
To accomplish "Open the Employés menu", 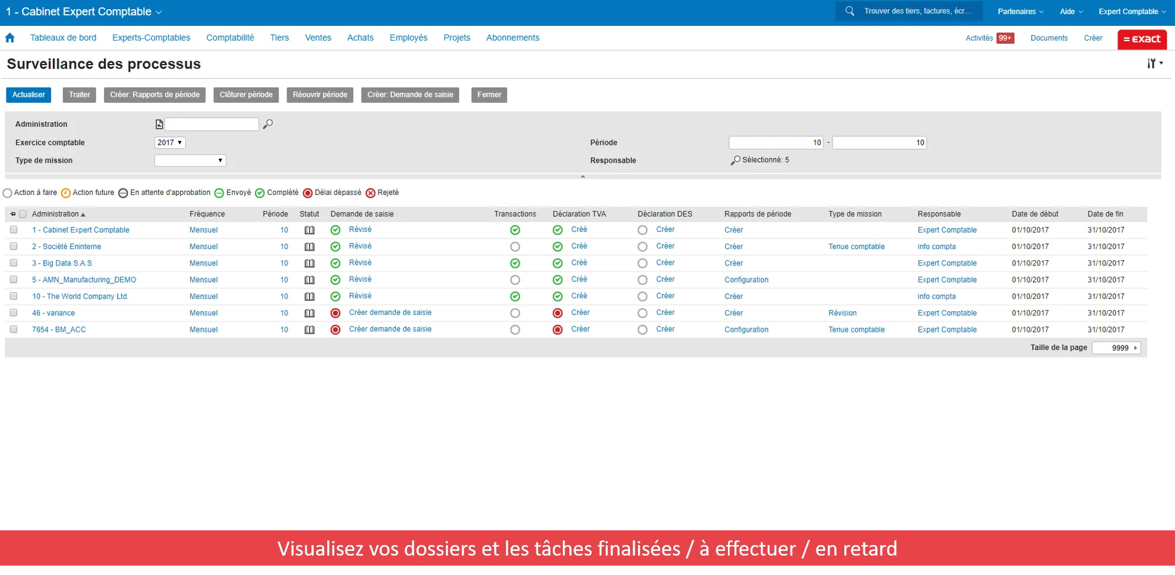I will pos(408,38).
